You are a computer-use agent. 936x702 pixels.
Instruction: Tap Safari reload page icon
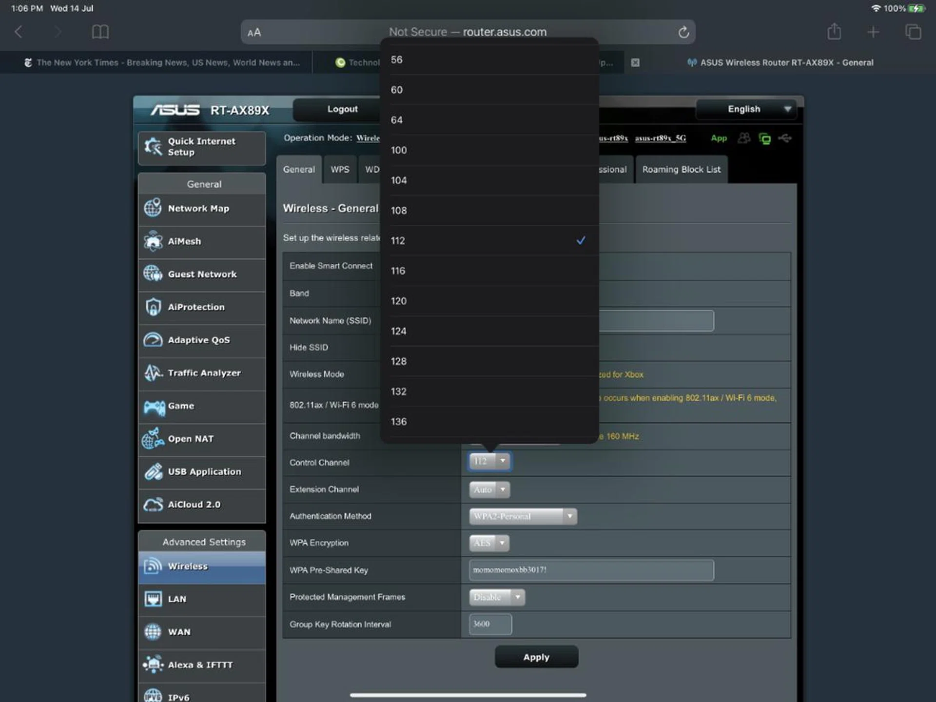pos(683,32)
